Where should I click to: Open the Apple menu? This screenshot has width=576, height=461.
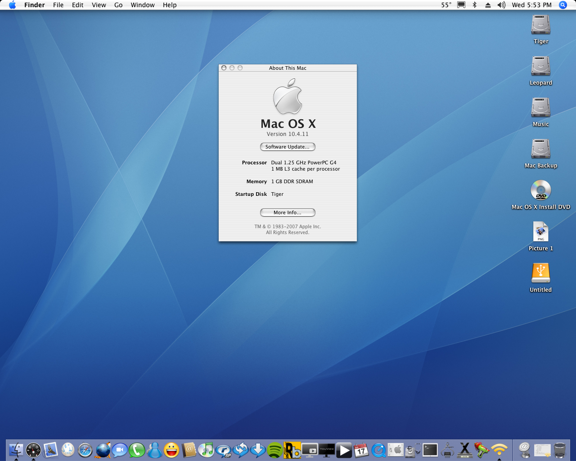pos(12,5)
